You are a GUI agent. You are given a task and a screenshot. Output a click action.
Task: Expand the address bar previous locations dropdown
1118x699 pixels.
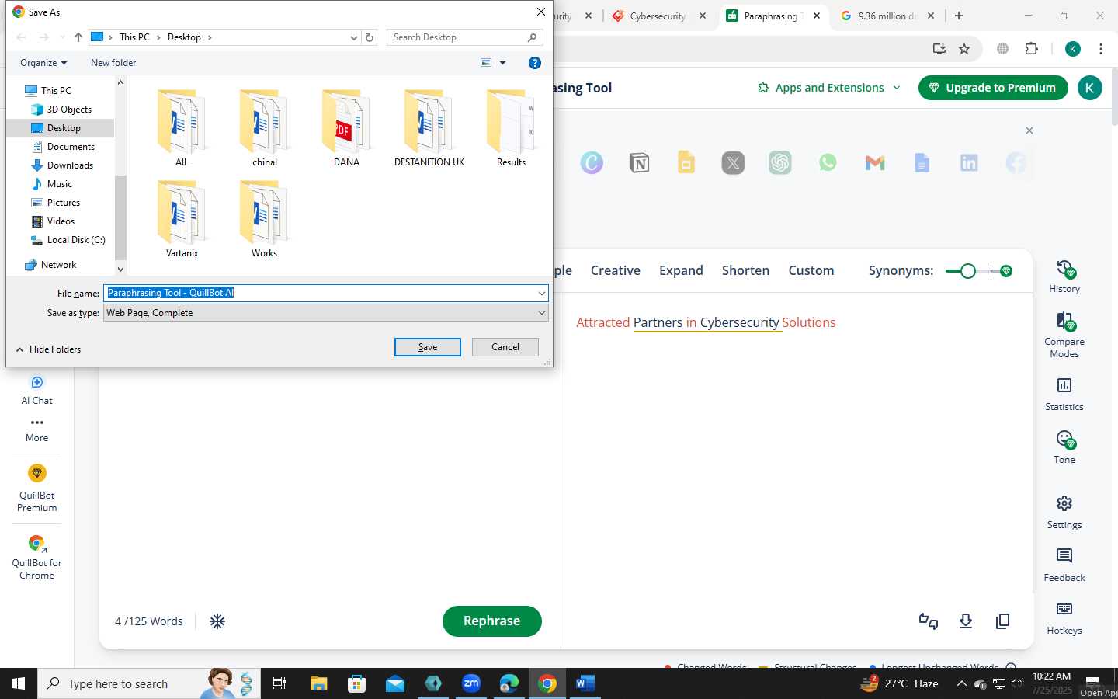point(354,37)
